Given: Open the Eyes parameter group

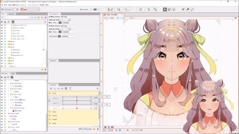Looking at the screenshot, I should tap(74, 112).
